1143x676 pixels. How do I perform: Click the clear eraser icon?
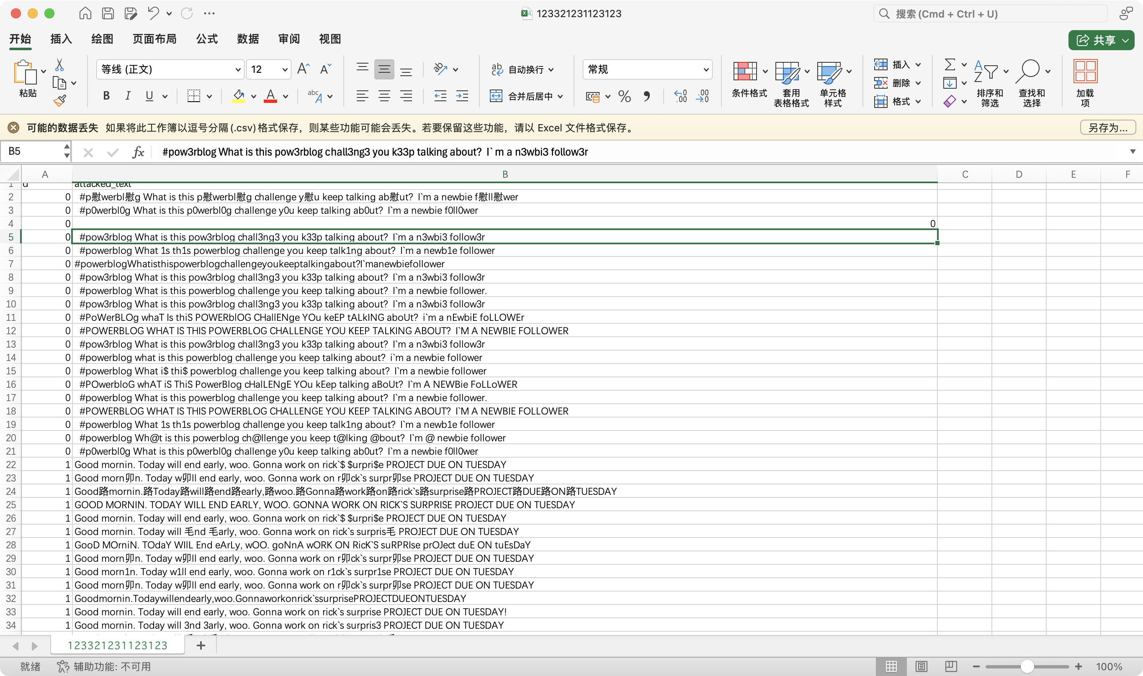(x=950, y=101)
